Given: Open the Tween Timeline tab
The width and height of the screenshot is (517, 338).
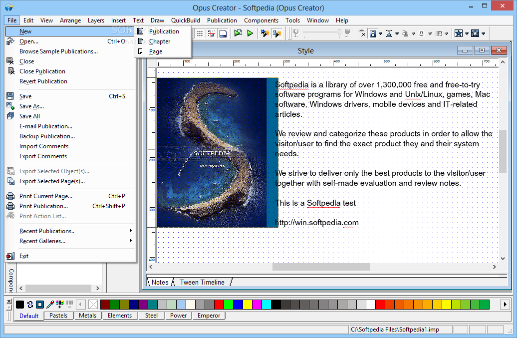Looking at the screenshot, I should pyautogui.click(x=202, y=282).
